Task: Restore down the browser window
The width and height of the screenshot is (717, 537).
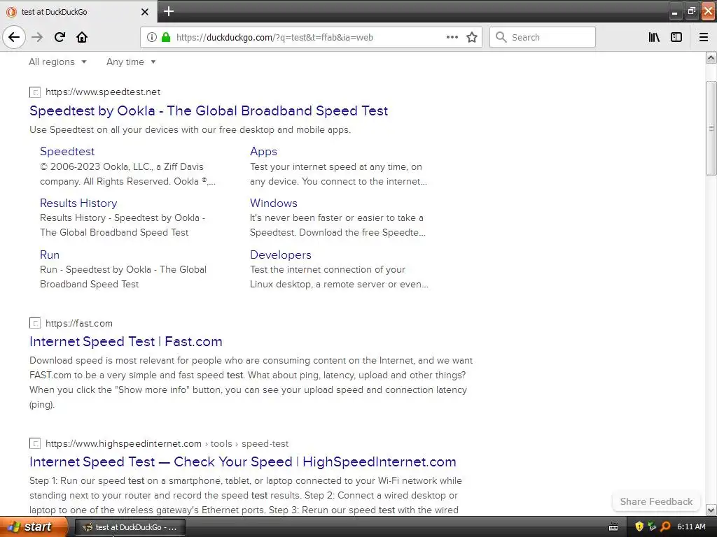Action: coord(691,11)
